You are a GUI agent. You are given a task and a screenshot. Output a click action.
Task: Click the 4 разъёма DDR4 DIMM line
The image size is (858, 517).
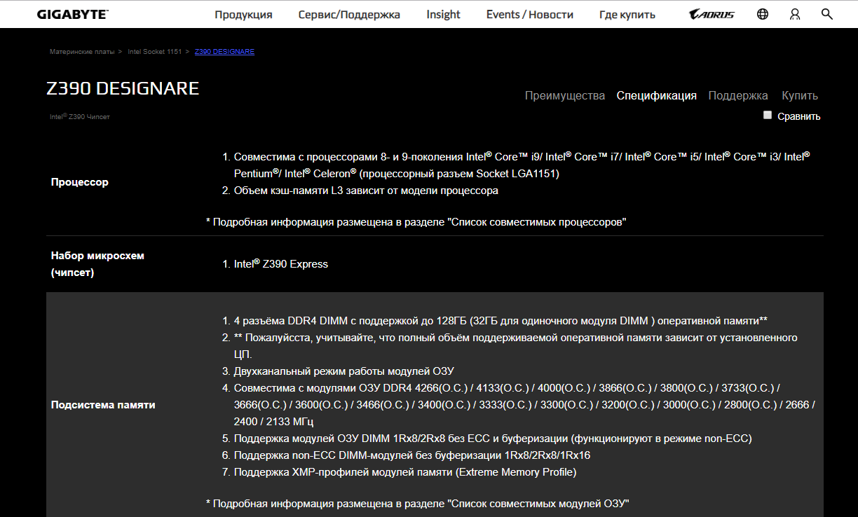click(500, 321)
